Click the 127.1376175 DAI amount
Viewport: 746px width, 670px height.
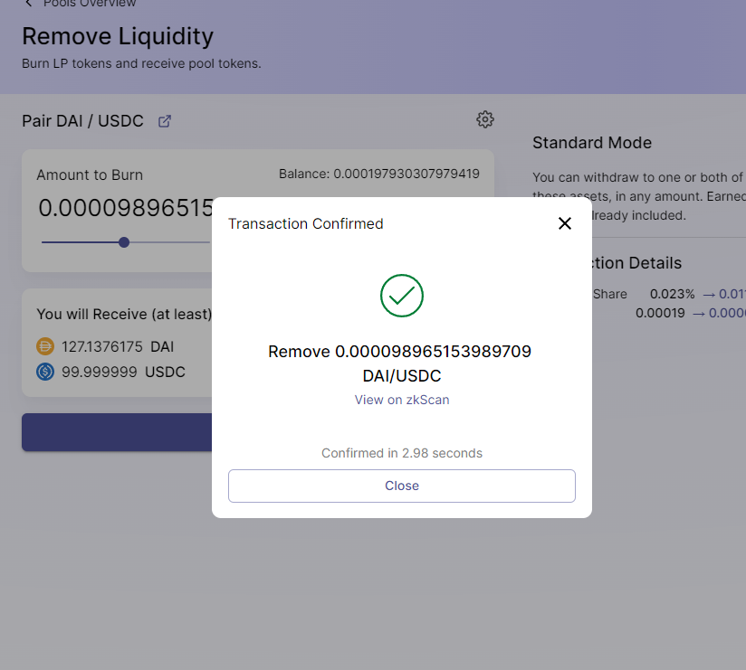118,346
